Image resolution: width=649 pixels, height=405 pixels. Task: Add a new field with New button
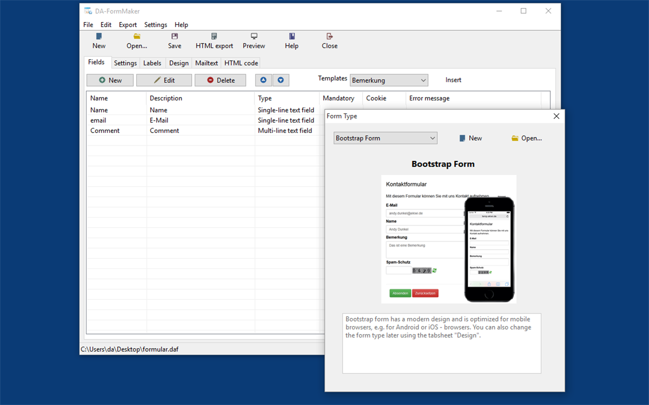click(110, 80)
